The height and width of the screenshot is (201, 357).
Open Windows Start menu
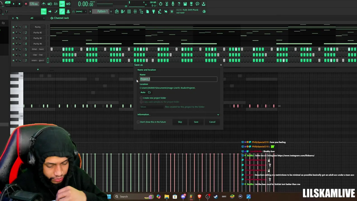click(109, 197)
